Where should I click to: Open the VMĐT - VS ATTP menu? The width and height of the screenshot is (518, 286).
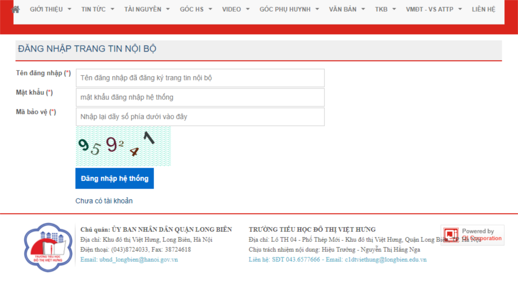coord(434,9)
